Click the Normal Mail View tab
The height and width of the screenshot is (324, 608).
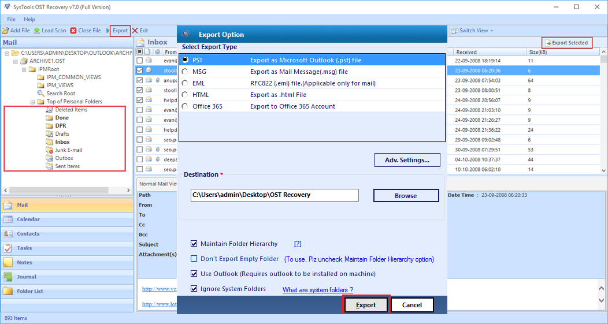pyautogui.click(x=157, y=184)
